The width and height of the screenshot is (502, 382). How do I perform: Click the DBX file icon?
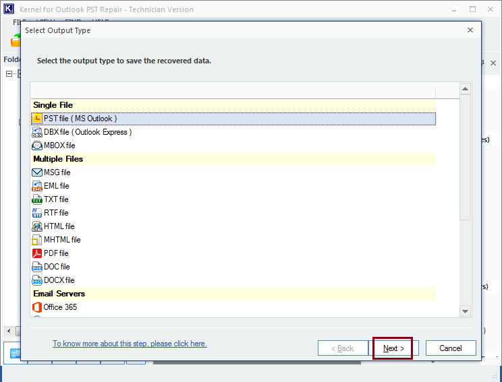(x=37, y=132)
